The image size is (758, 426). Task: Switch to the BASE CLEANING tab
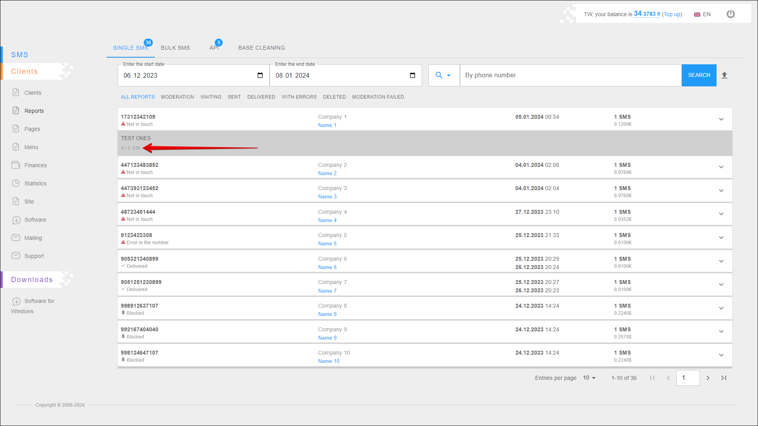pos(261,48)
